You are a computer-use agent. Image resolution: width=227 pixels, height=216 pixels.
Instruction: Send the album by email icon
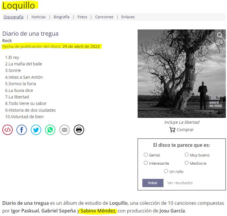point(65,130)
